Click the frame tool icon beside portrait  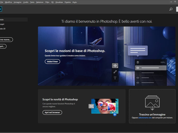pos(91,106)
